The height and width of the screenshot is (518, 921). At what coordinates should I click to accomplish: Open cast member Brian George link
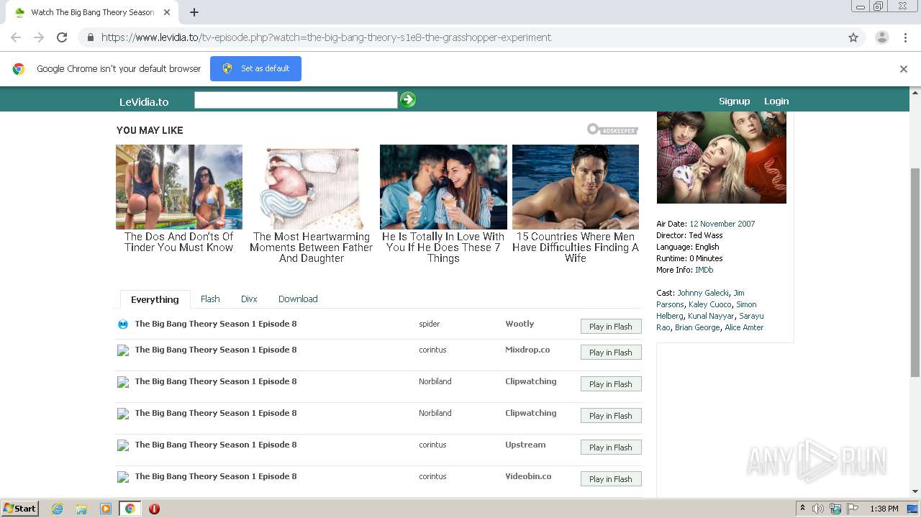click(x=697, y=327)
